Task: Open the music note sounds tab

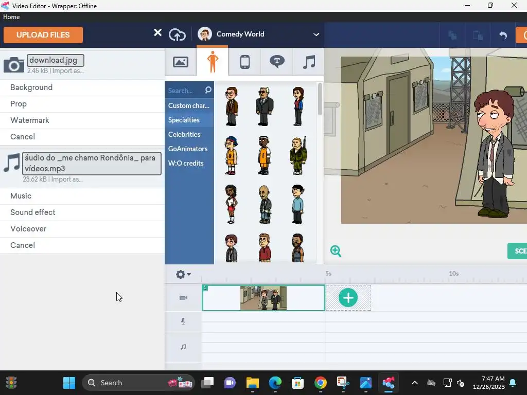Action: 309,62
